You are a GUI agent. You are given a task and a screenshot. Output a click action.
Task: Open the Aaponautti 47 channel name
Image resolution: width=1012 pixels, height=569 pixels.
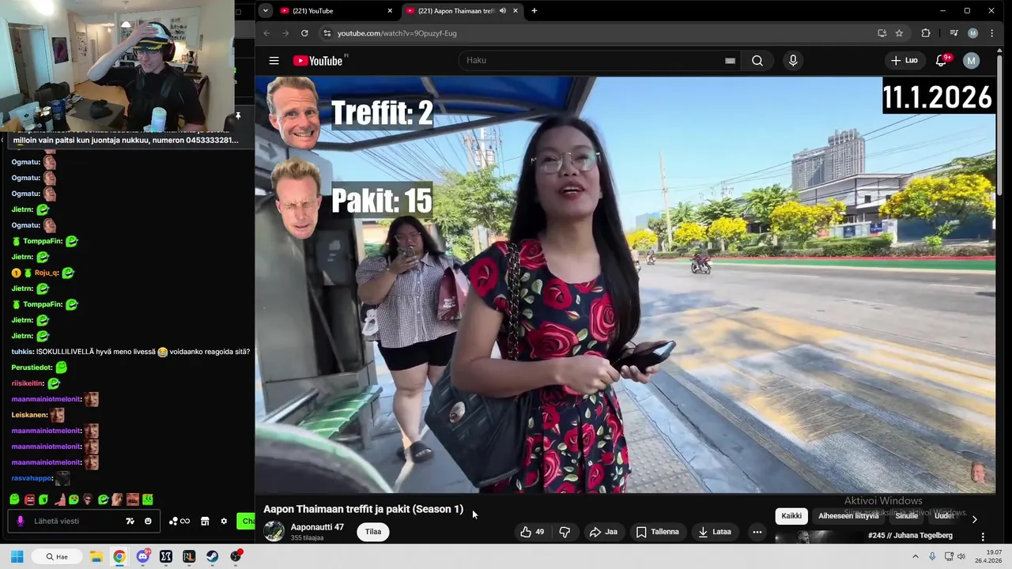click(317, 527)
